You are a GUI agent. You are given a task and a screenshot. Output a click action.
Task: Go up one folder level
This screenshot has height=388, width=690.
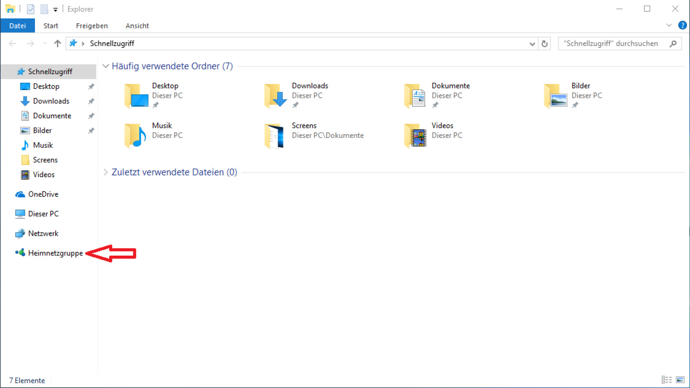tap(57, 44)
